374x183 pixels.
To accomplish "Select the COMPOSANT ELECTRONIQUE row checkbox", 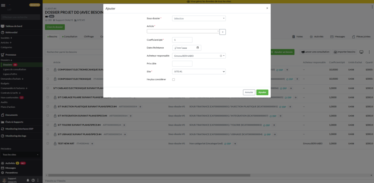I will (47, 79).
